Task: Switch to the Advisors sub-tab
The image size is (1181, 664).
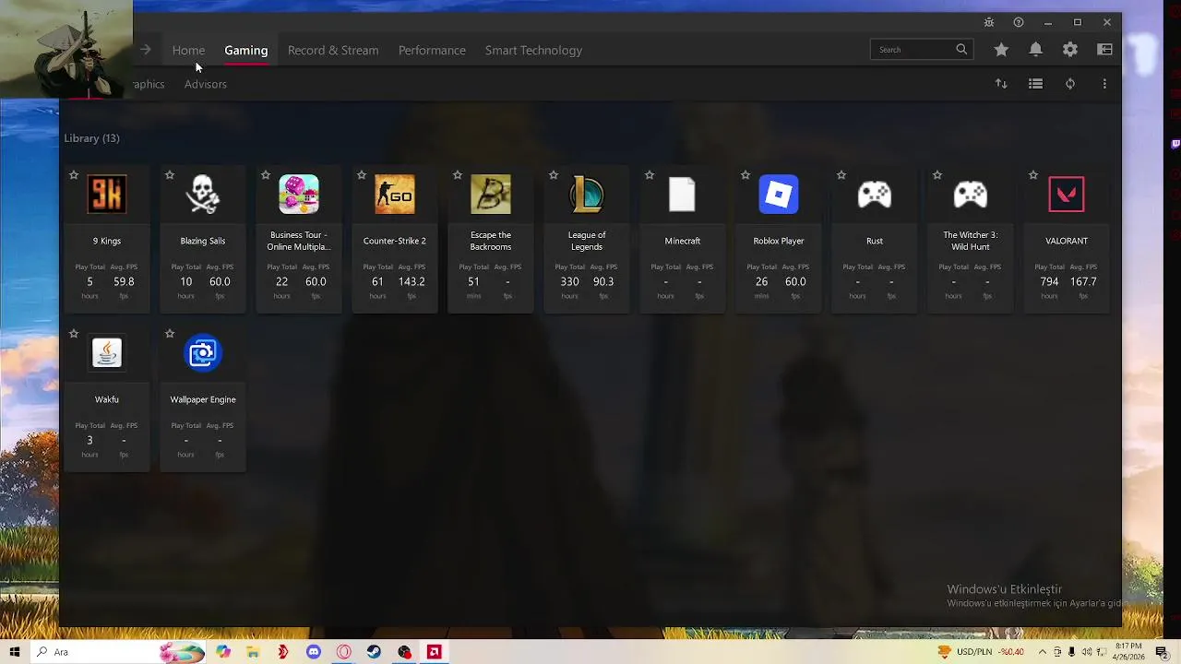Action: click(x=205, y=84)
